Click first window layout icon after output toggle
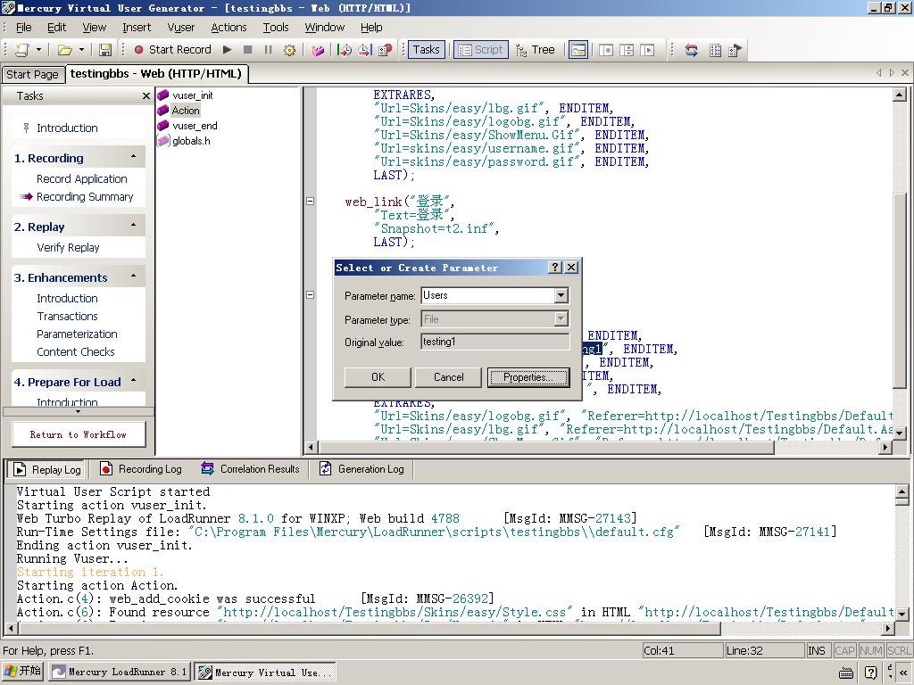The image size is (914, 685). point(606,50)
